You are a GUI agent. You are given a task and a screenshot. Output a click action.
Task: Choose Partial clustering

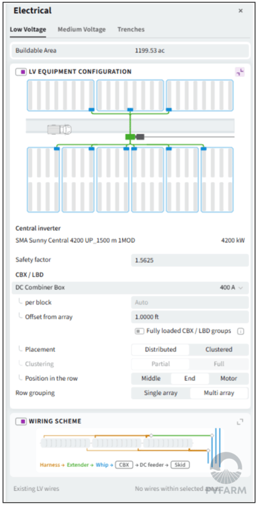coord(160,364)
